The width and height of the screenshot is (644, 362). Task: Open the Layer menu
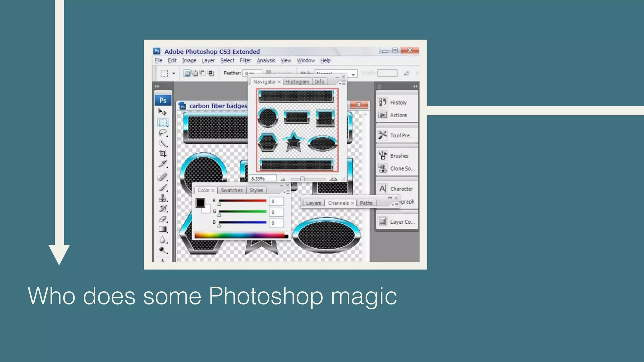click(x=208, y=61)
